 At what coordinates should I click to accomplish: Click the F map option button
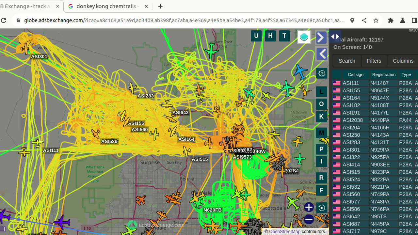pyautogui.click(x=321, y=190)
